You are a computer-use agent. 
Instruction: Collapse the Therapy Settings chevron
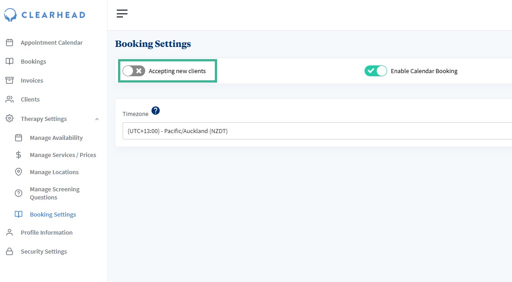pos(97,119)
